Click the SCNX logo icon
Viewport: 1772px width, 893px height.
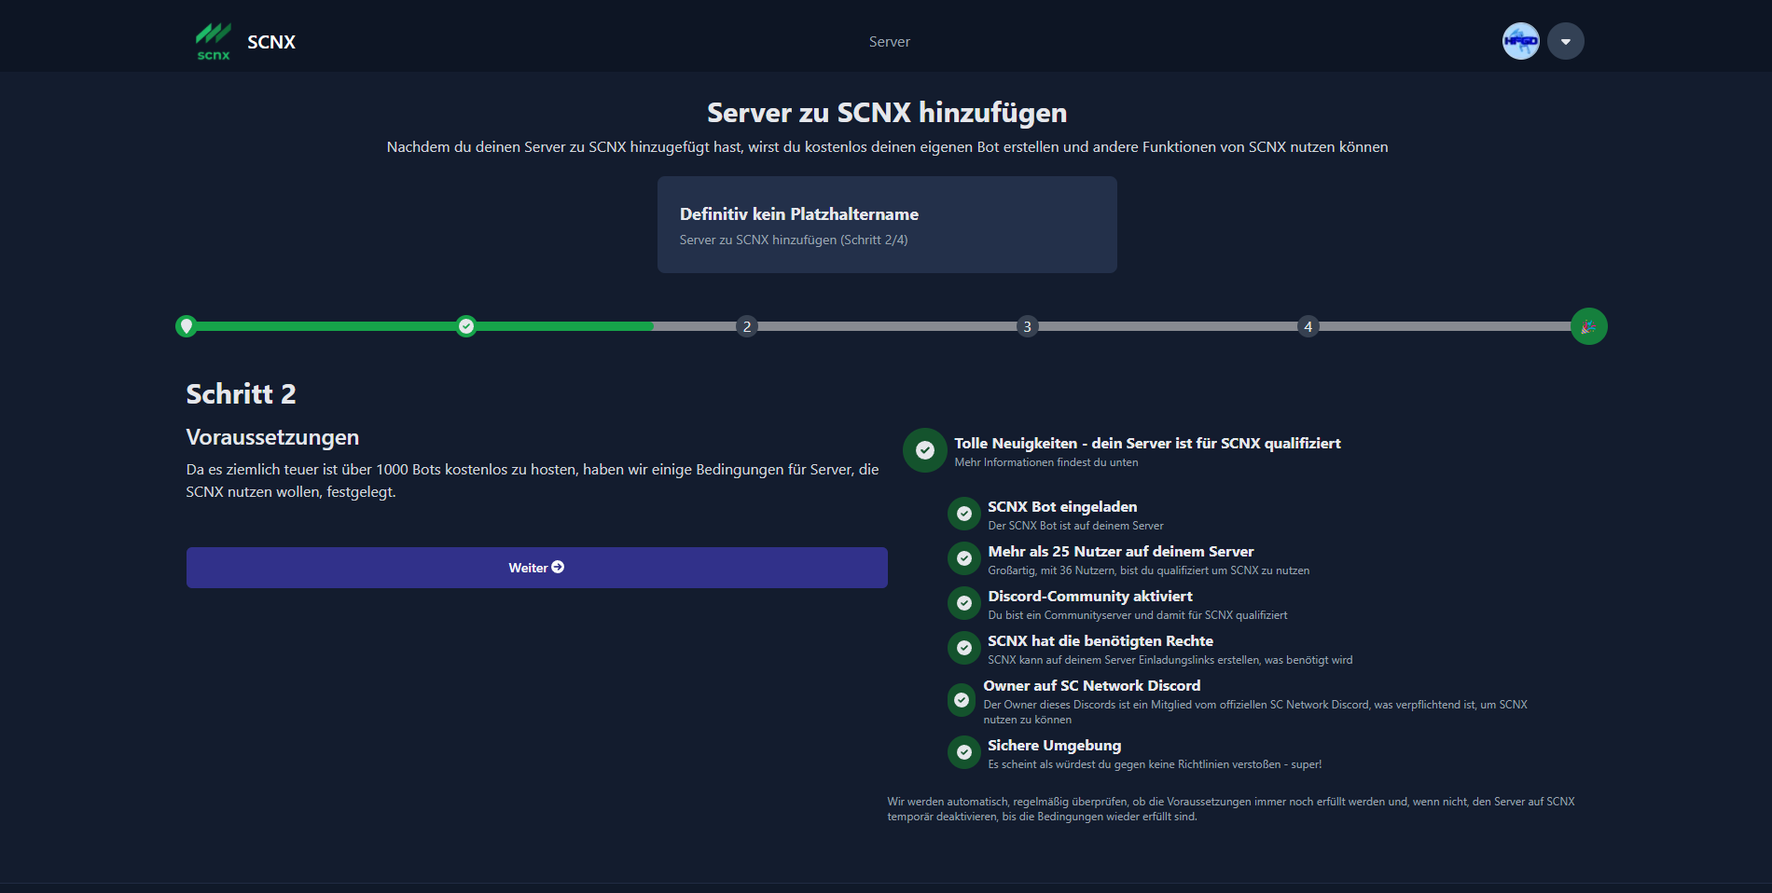[213, 42]
